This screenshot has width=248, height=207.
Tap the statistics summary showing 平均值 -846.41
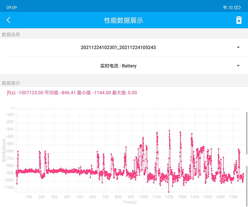click(x=72, y=93)
